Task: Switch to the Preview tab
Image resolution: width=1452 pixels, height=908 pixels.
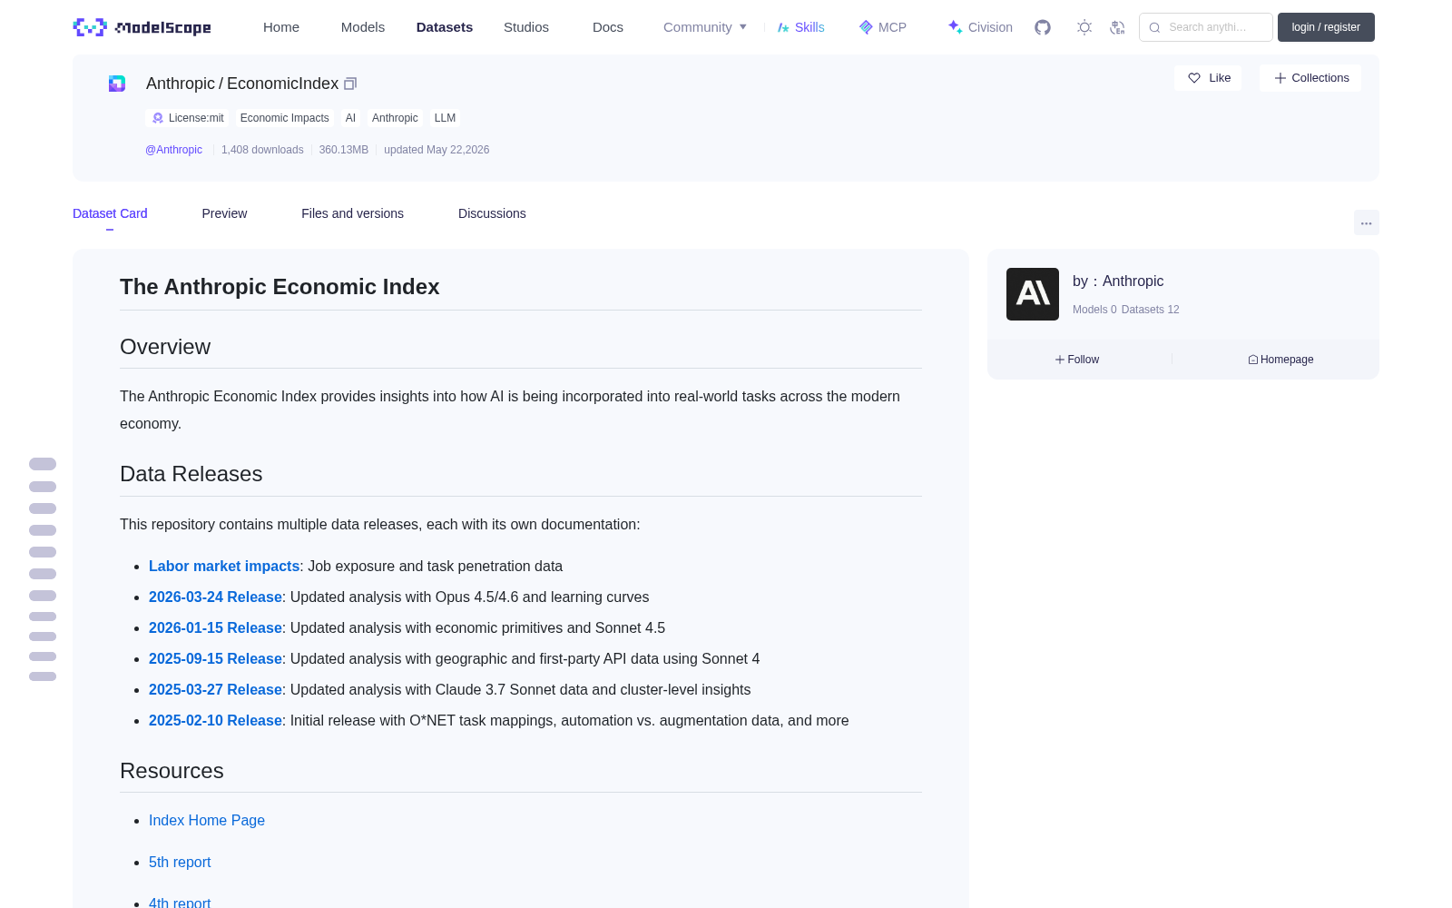Action: coord(224,213)
